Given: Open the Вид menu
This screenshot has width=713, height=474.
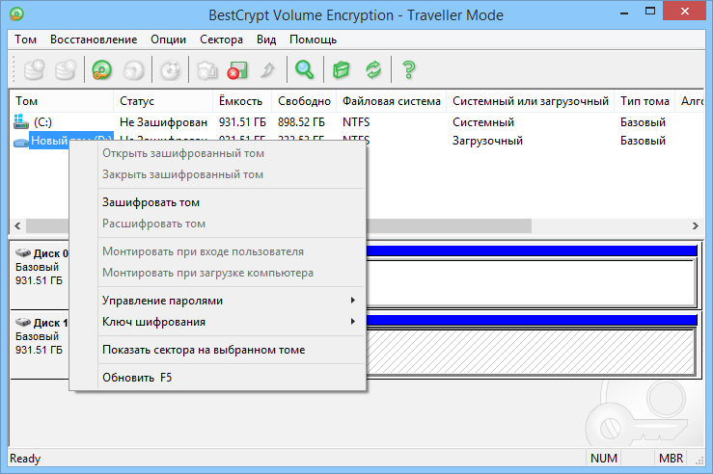Looking at the screenshot, I should (x=266, y=39).
